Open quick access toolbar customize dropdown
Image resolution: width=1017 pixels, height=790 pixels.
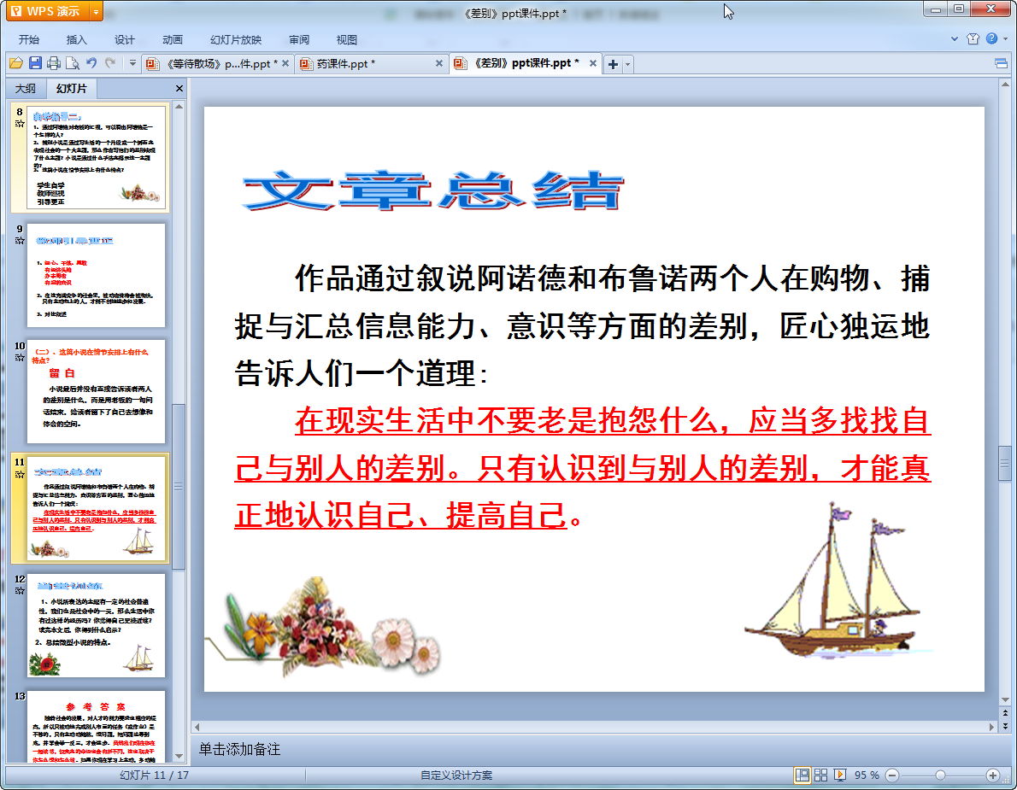pos(132,63)
